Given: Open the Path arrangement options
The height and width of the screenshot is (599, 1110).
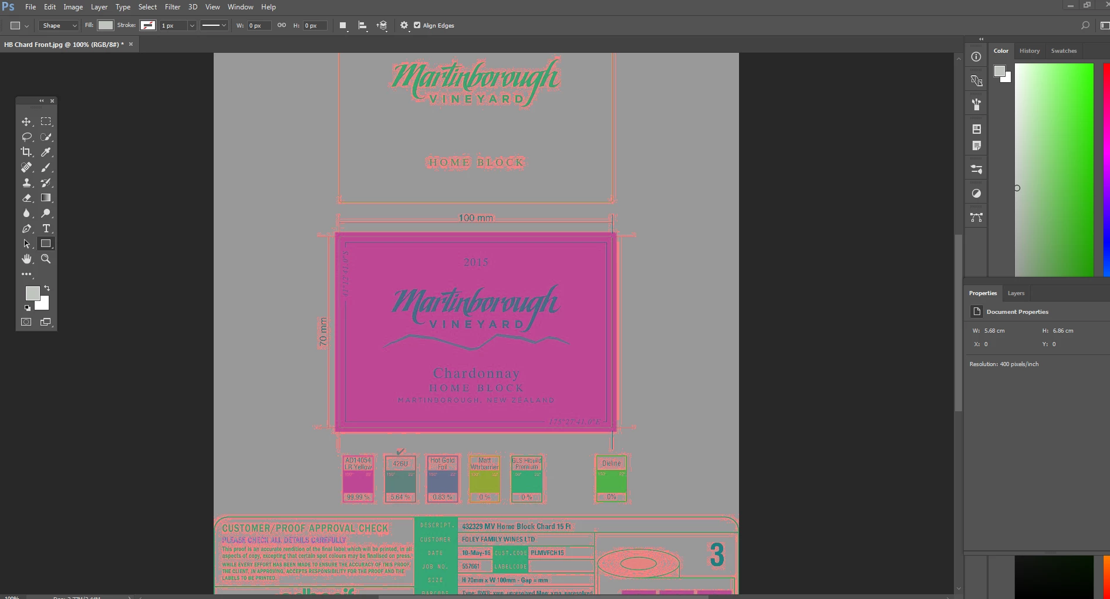Looking at the screenshot, I should point(382,26).
